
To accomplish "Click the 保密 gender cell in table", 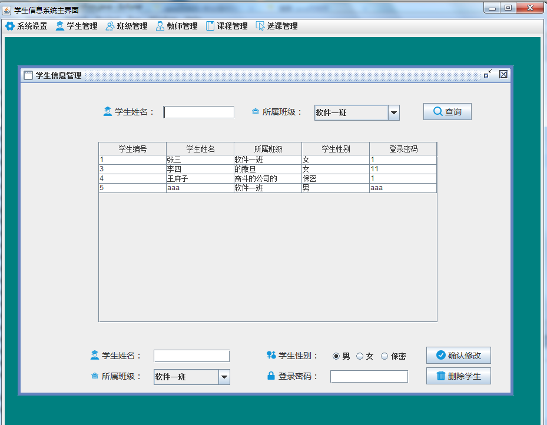I will click(x=336, y=178).
